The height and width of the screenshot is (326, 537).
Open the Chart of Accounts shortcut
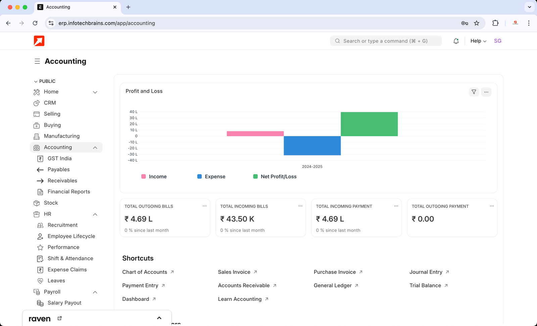point(145,272)
